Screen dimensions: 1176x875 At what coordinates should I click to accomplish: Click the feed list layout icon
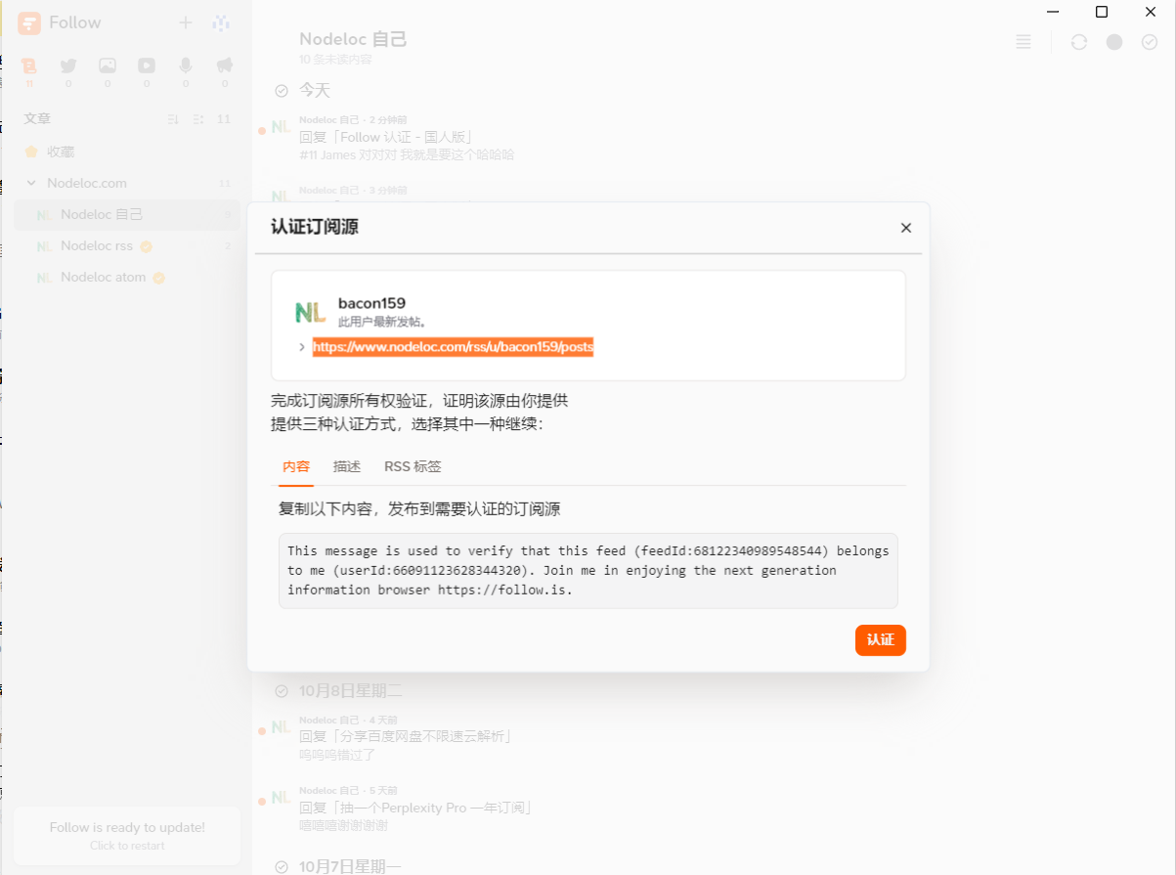(198, 119)
